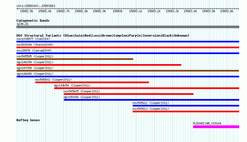Click the nsv1006877 (Coe2014) label
Viewport: 247px width, 142px height.
pyautogui.click(x=33, y=39)
